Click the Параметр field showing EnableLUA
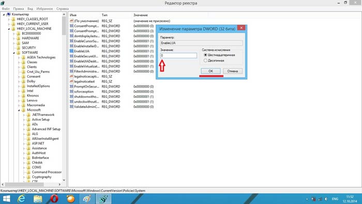The image size is (362, 204). coord(201,43)
